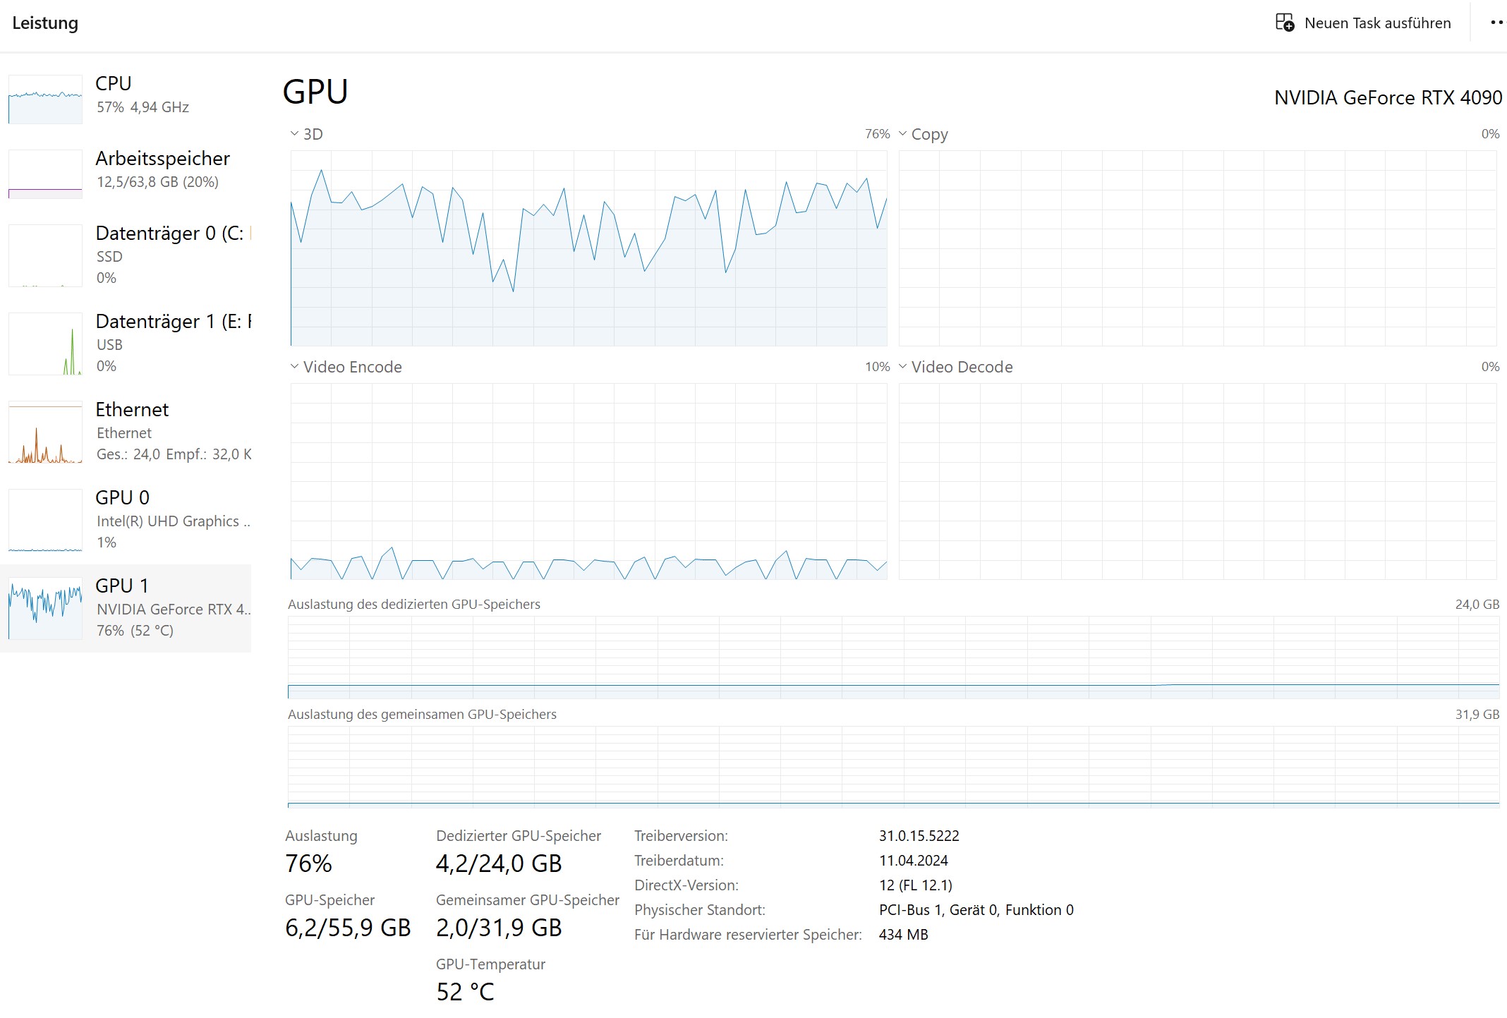
Task: Click the Neuen Task ausführen icon
Action: (x=1284, y=23)
